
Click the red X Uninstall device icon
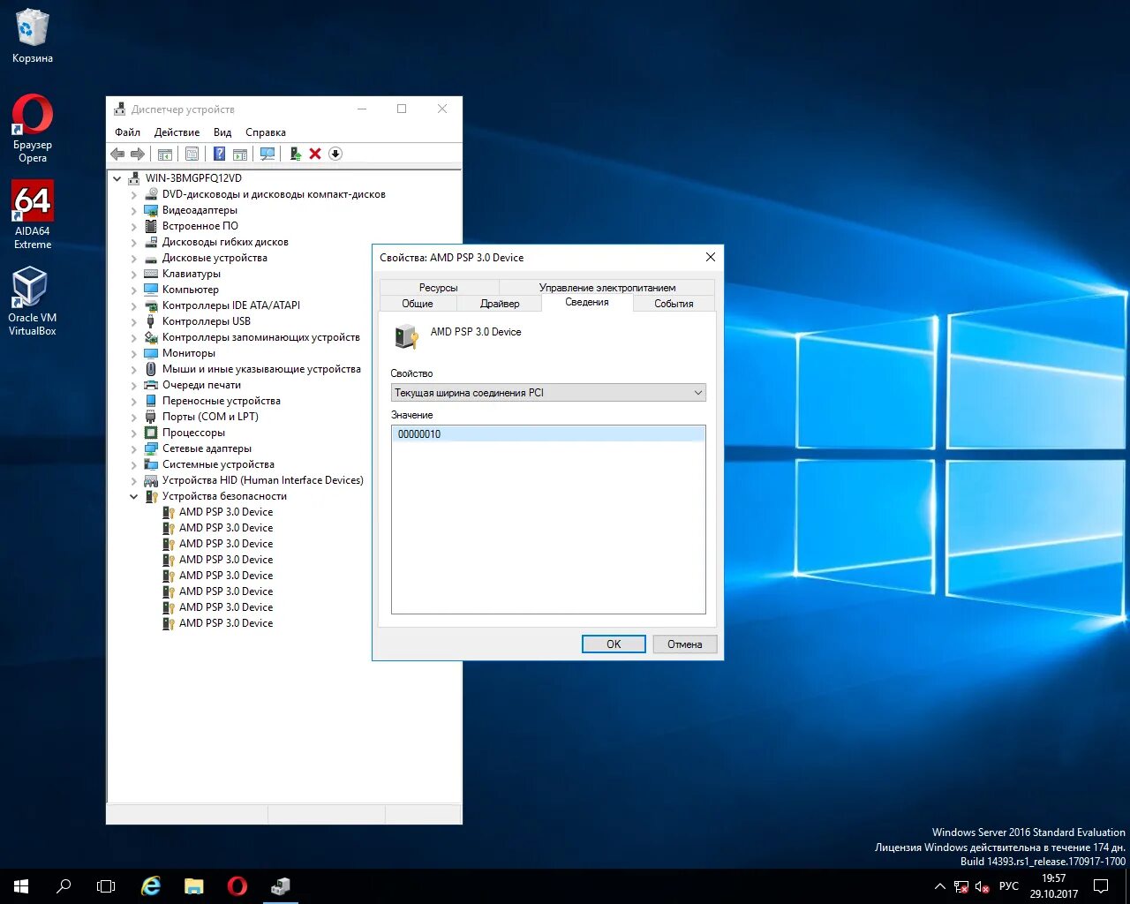315,154
